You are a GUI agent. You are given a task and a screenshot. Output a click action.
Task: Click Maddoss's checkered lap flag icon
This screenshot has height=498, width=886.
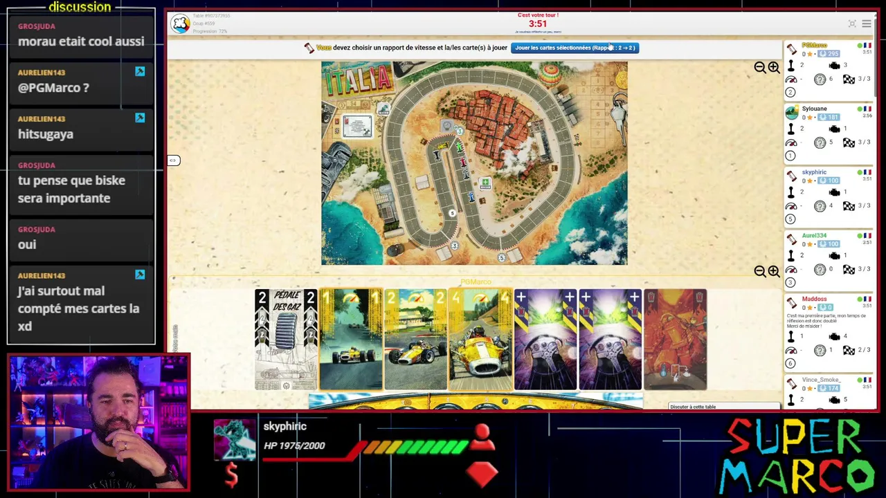(849, 351)
